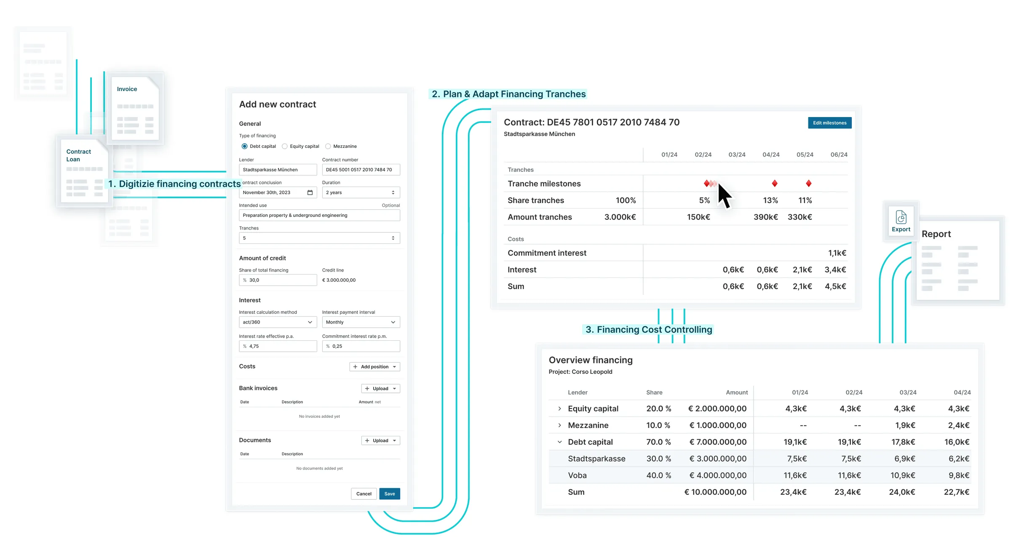Expand the Equity capital row
The width and height of the screenshot is (1011, 537).
click(559, 409)
